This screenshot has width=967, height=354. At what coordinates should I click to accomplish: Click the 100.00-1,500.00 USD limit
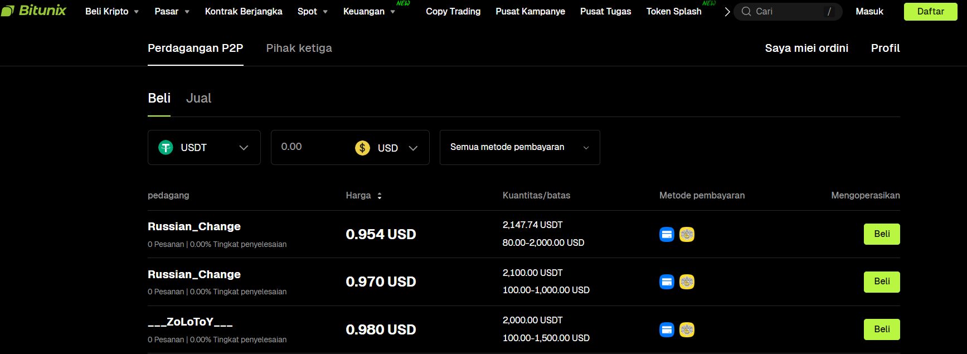(546, 338)
